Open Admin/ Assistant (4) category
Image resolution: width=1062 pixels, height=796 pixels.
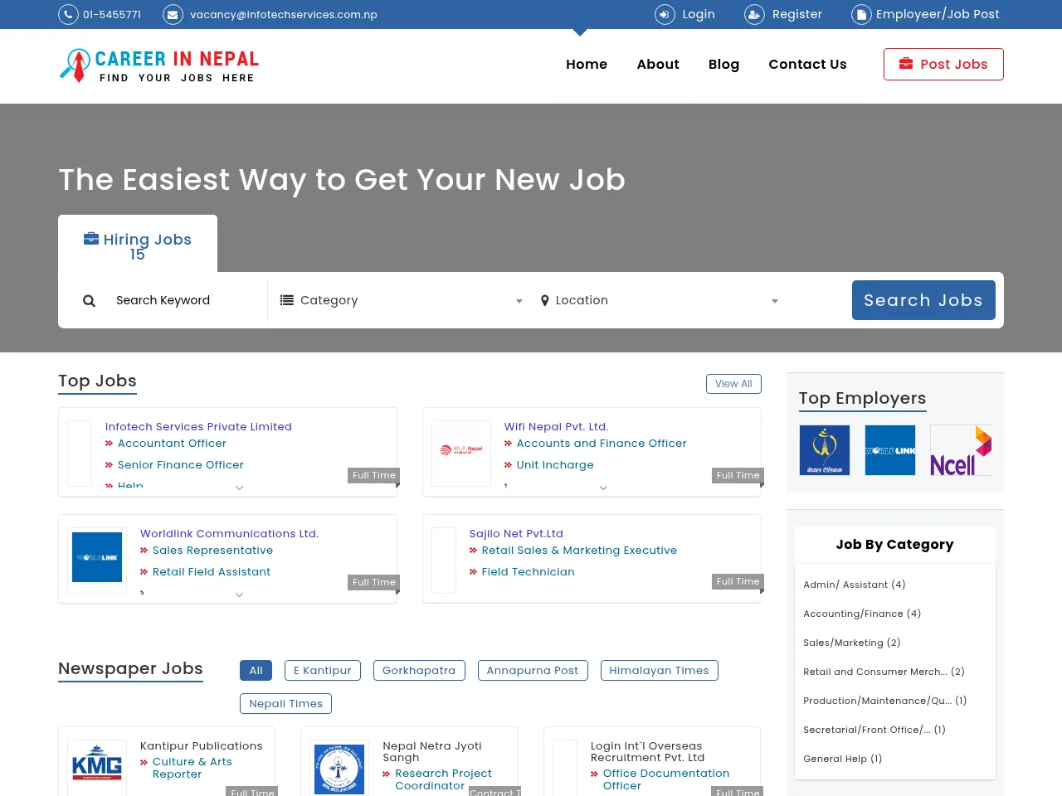(x=855, y=585)
